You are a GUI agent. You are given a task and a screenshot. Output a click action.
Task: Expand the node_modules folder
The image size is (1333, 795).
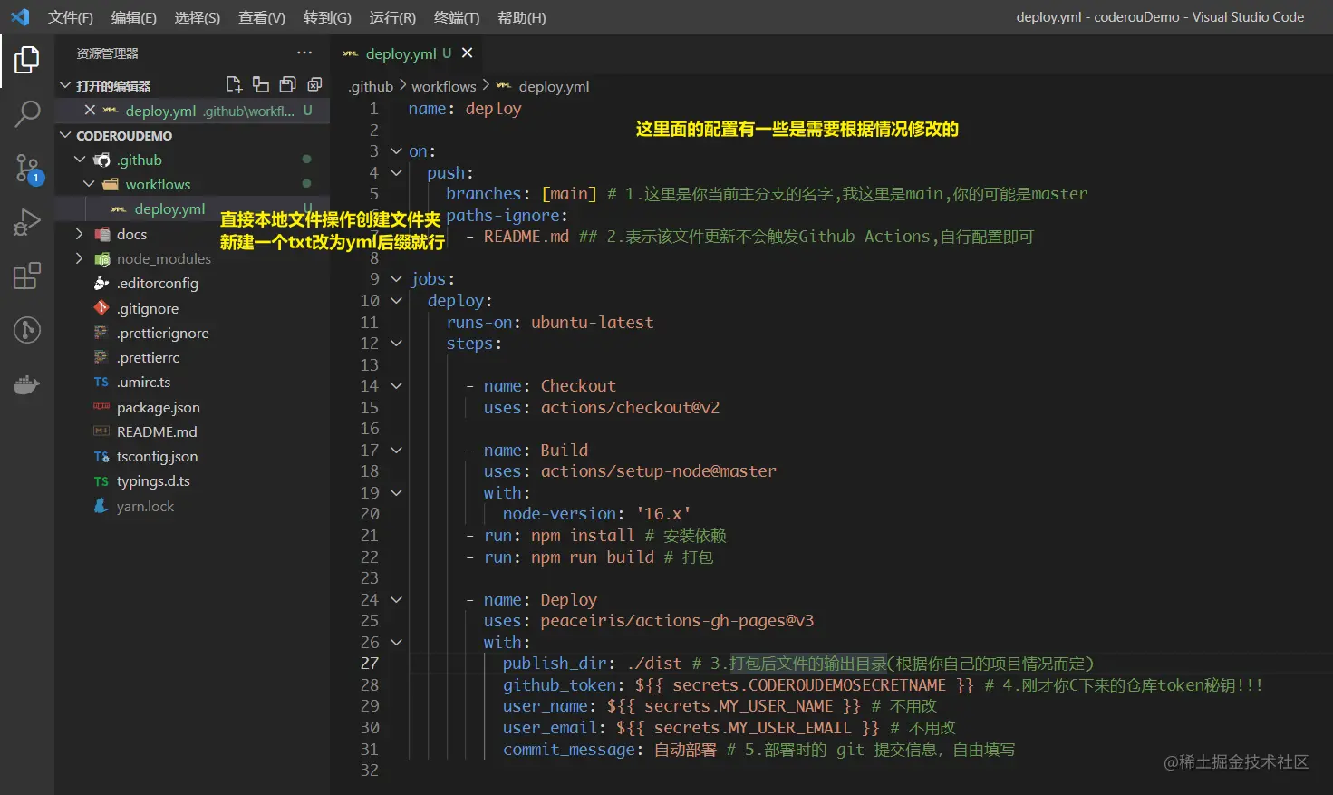tap(80, 258)
